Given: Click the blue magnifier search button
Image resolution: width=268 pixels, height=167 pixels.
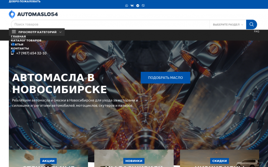Looking at the screenshot, I should click(x=251, y=24).
